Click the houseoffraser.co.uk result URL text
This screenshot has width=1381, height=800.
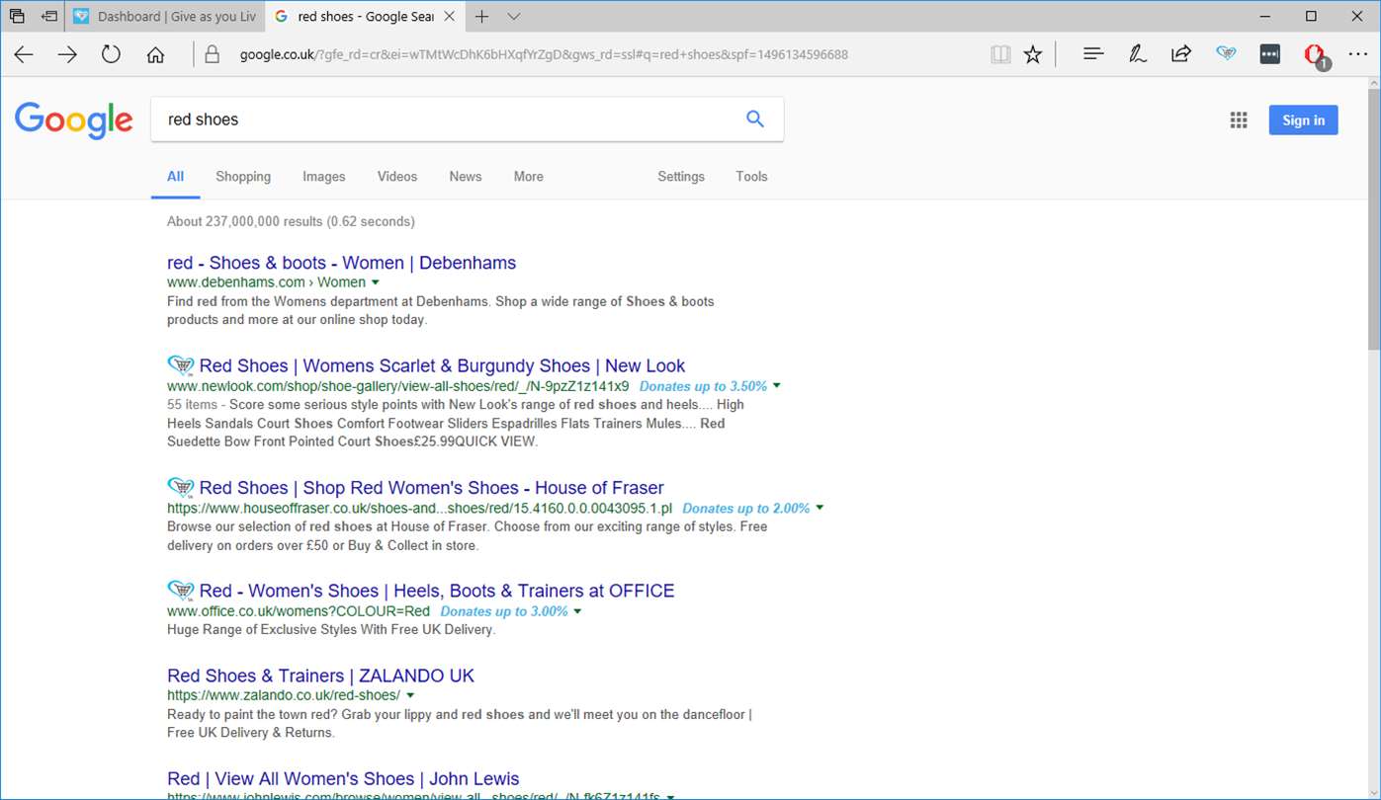click(x=420, y=509)
